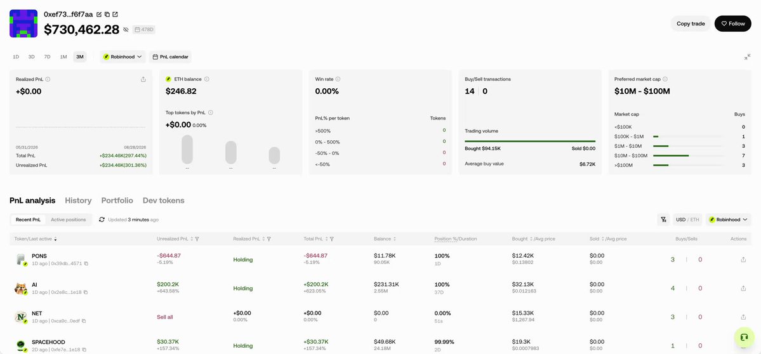The width and height of the screenshot is (761, 354).
Task: Click the pixel avatar of the wallet
Action: (x=23, y=23)
